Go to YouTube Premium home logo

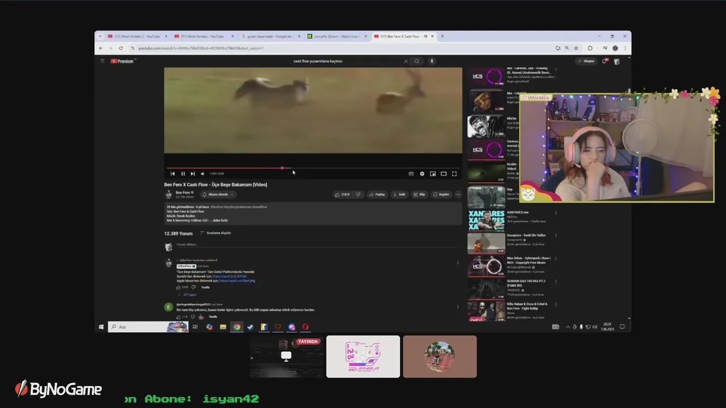tap(123, 61)
